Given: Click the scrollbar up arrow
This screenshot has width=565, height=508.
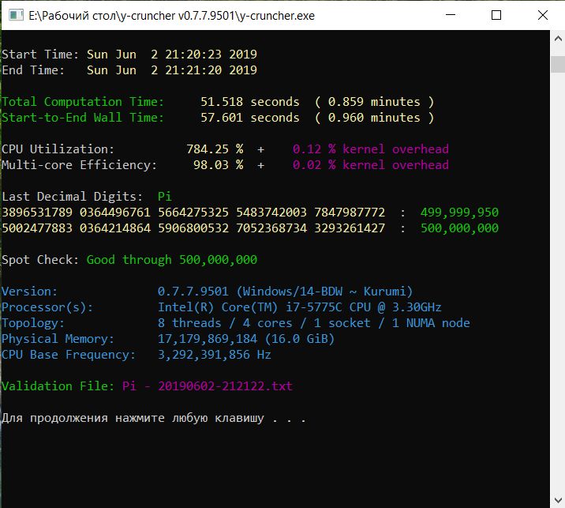Looking at the screenshot, I should 558,38.
